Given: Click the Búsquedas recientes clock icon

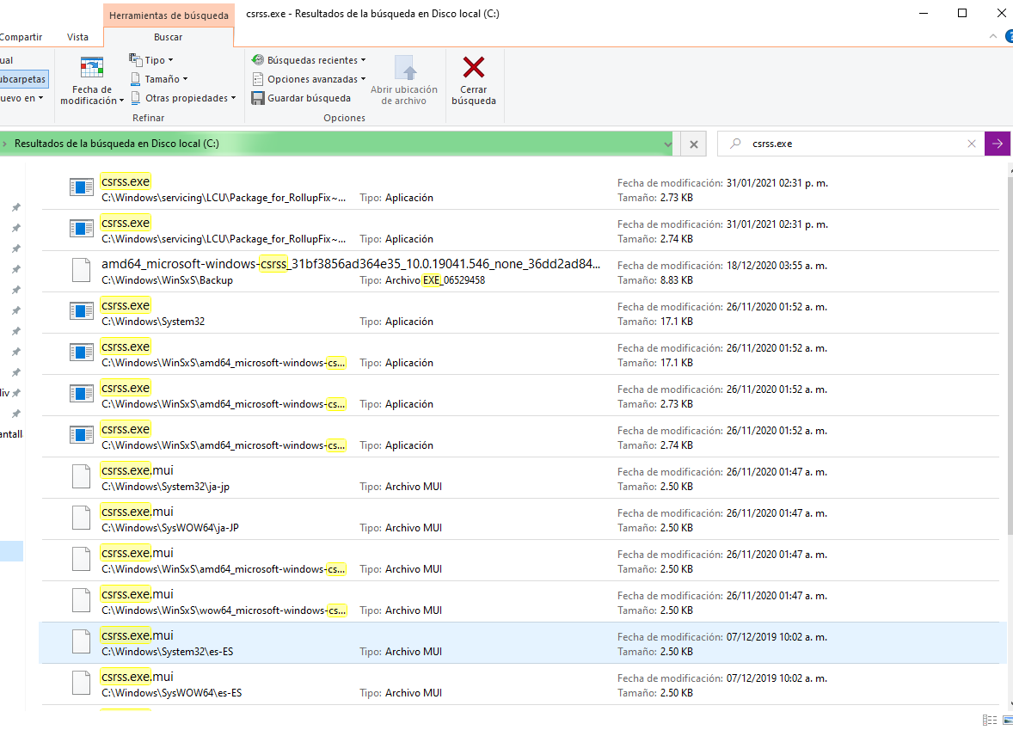Looking at the screenshot, I should click(258, 60).
